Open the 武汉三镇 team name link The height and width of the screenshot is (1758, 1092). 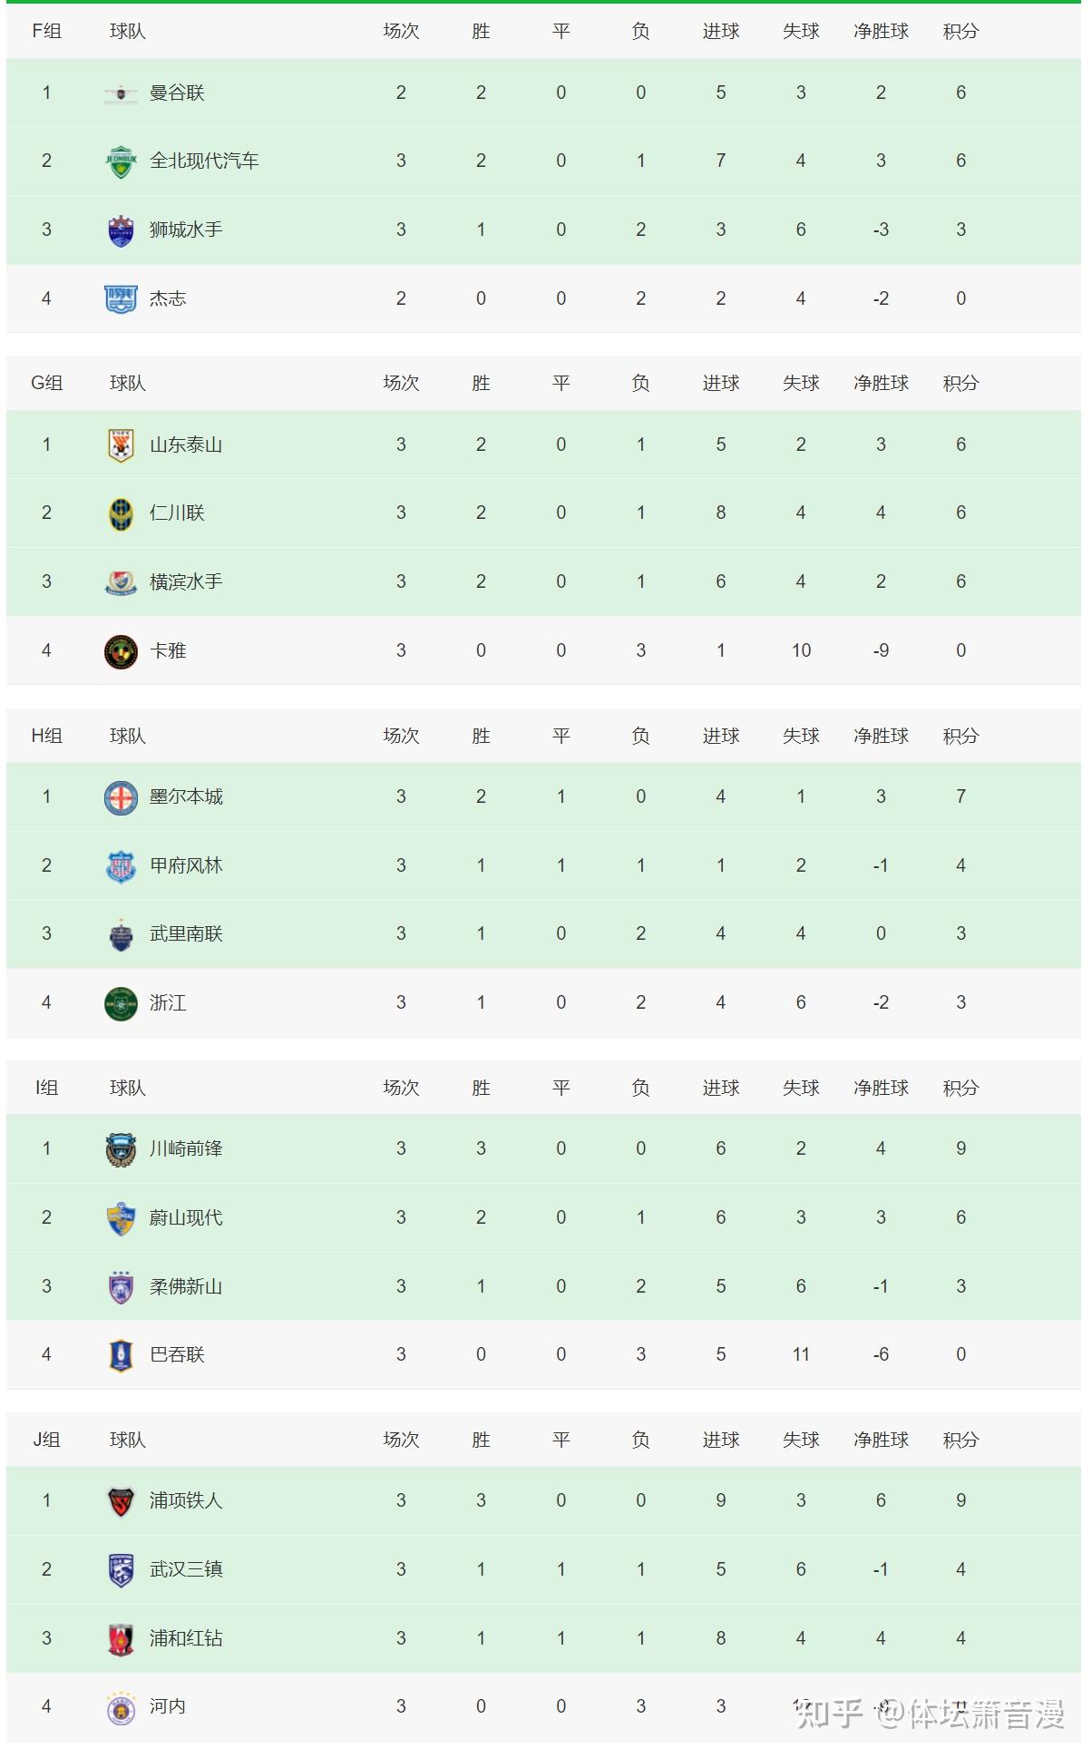(x=186, y=1570)
